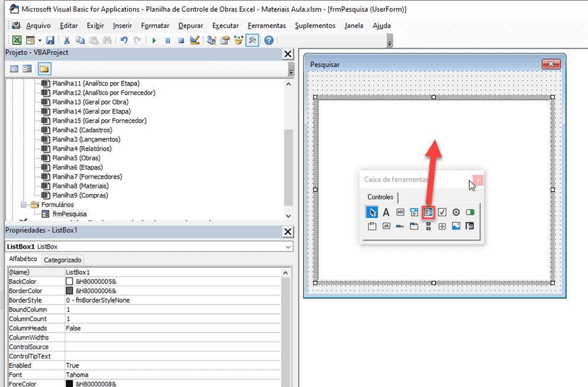This screenshot has height=387, width=588.
Task: Choose the TextBox control tool
Action: point(400,212)
